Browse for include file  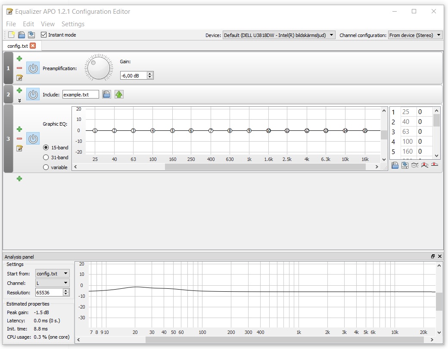(106, 94)
